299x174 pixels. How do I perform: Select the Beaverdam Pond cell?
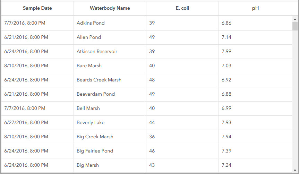coord(96,94)
